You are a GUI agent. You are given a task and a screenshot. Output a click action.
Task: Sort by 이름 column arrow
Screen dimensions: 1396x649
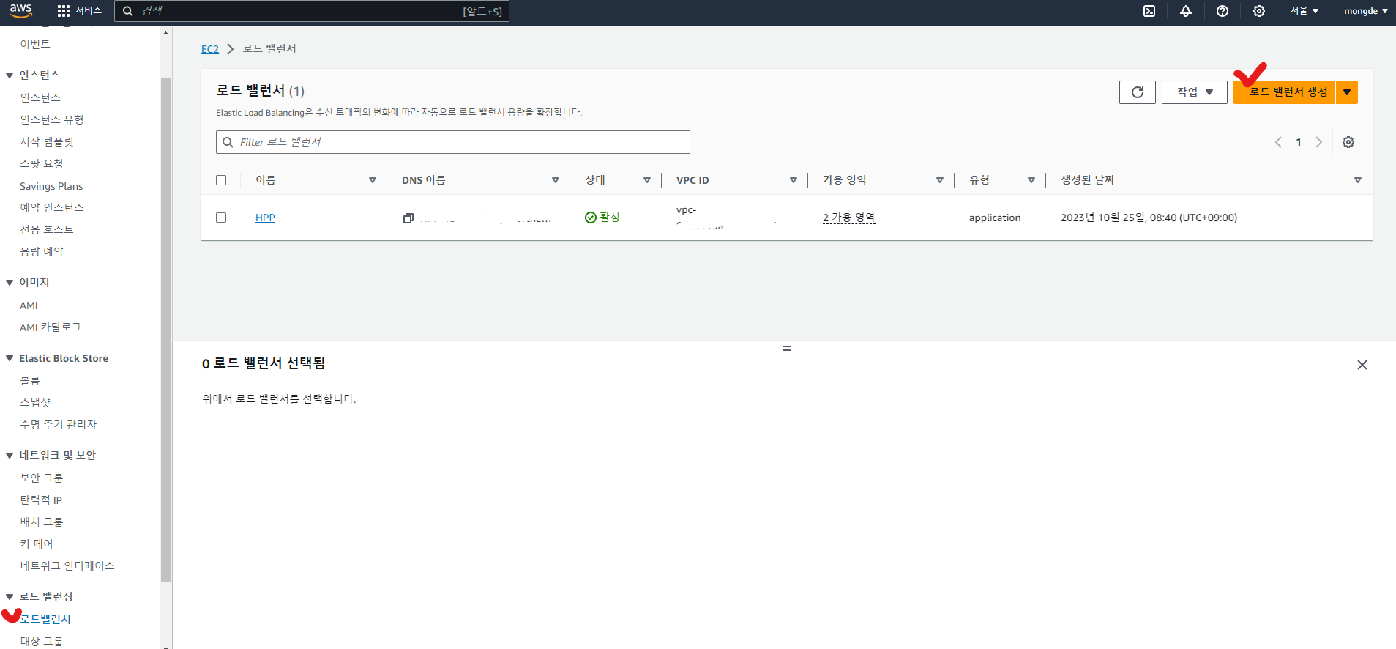click(x=373, y=180)
